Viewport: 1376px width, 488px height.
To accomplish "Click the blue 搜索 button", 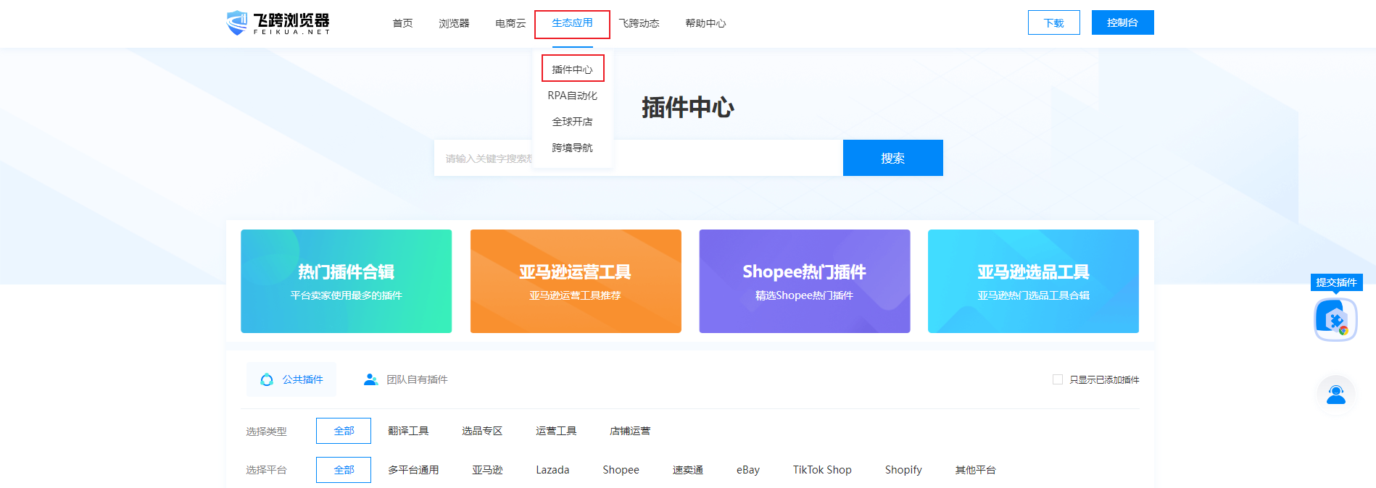I will click(x=892, y=158).
